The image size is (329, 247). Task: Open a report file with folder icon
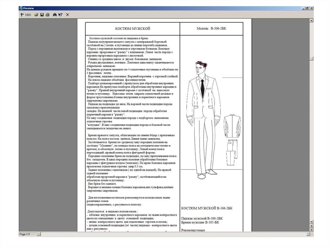click(36, 15)
